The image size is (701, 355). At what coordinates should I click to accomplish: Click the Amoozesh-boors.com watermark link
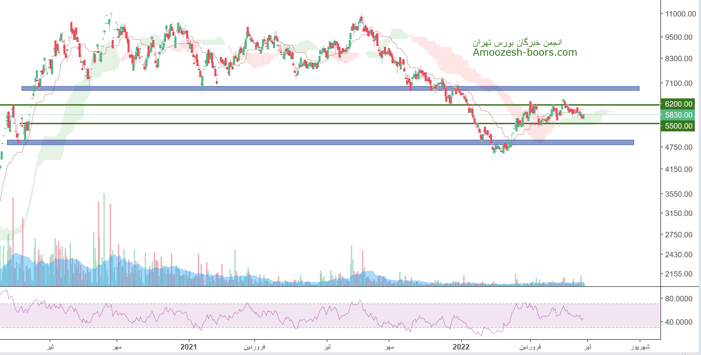click(525, 53)
